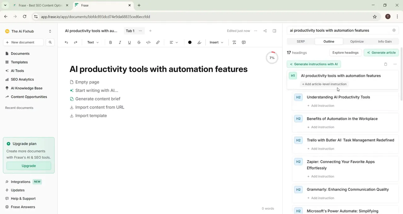
Task: Open the black text color swatch
Action: (190, 42)
